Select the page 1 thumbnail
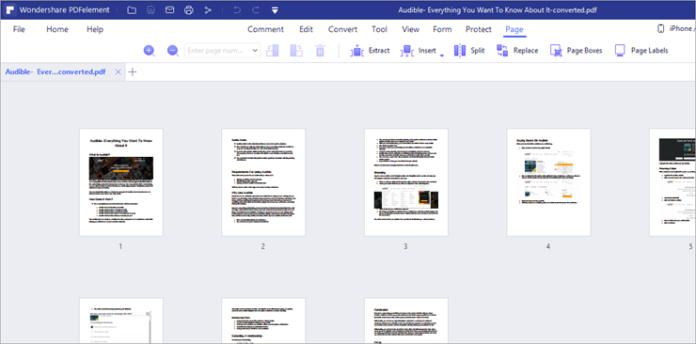This screenshot has width=696, height=344. coord(121,182)
